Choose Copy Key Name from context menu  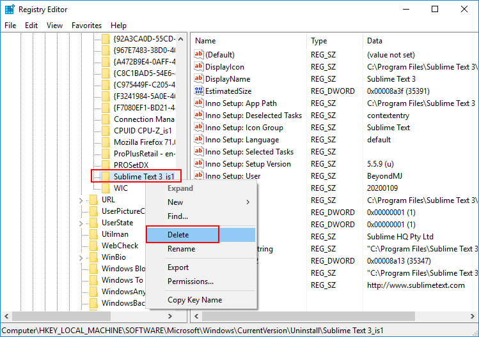point(200,300)
